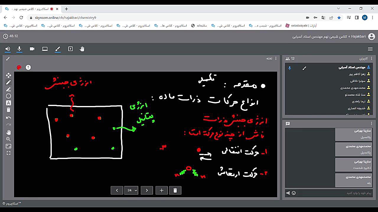Click the address bar URL skyroom.online
The image size is (378, 212).
pyautogui.click(x=65, y=18)
